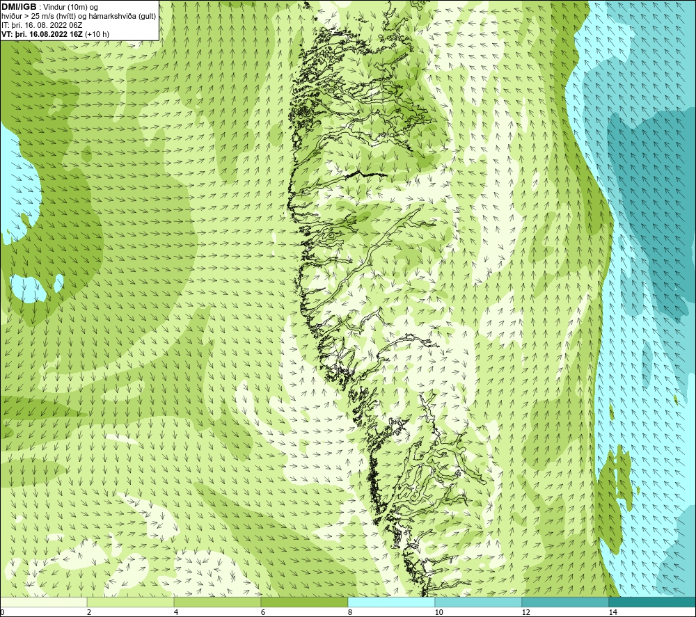Click the '(+10 h)' forecast offset text
The height and width of the screenshot is (617, 696).
(x=97, y=34)
